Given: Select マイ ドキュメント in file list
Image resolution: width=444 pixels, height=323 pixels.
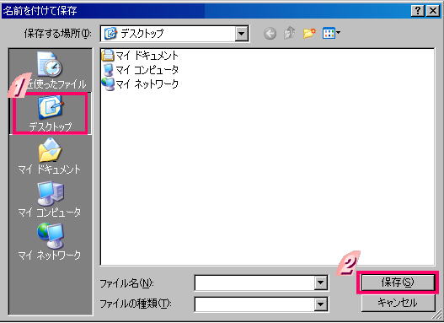Looking at the screenshot, I should tap(140, 56).
